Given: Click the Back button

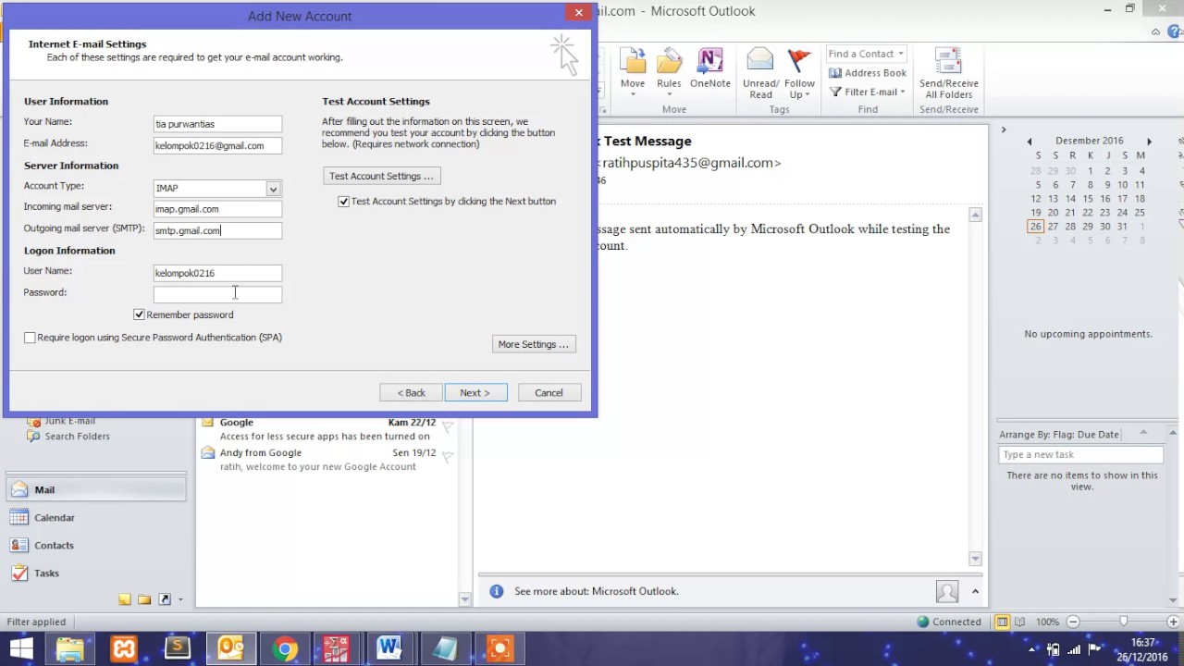Looking at the screenshot, I should [411, 393].
